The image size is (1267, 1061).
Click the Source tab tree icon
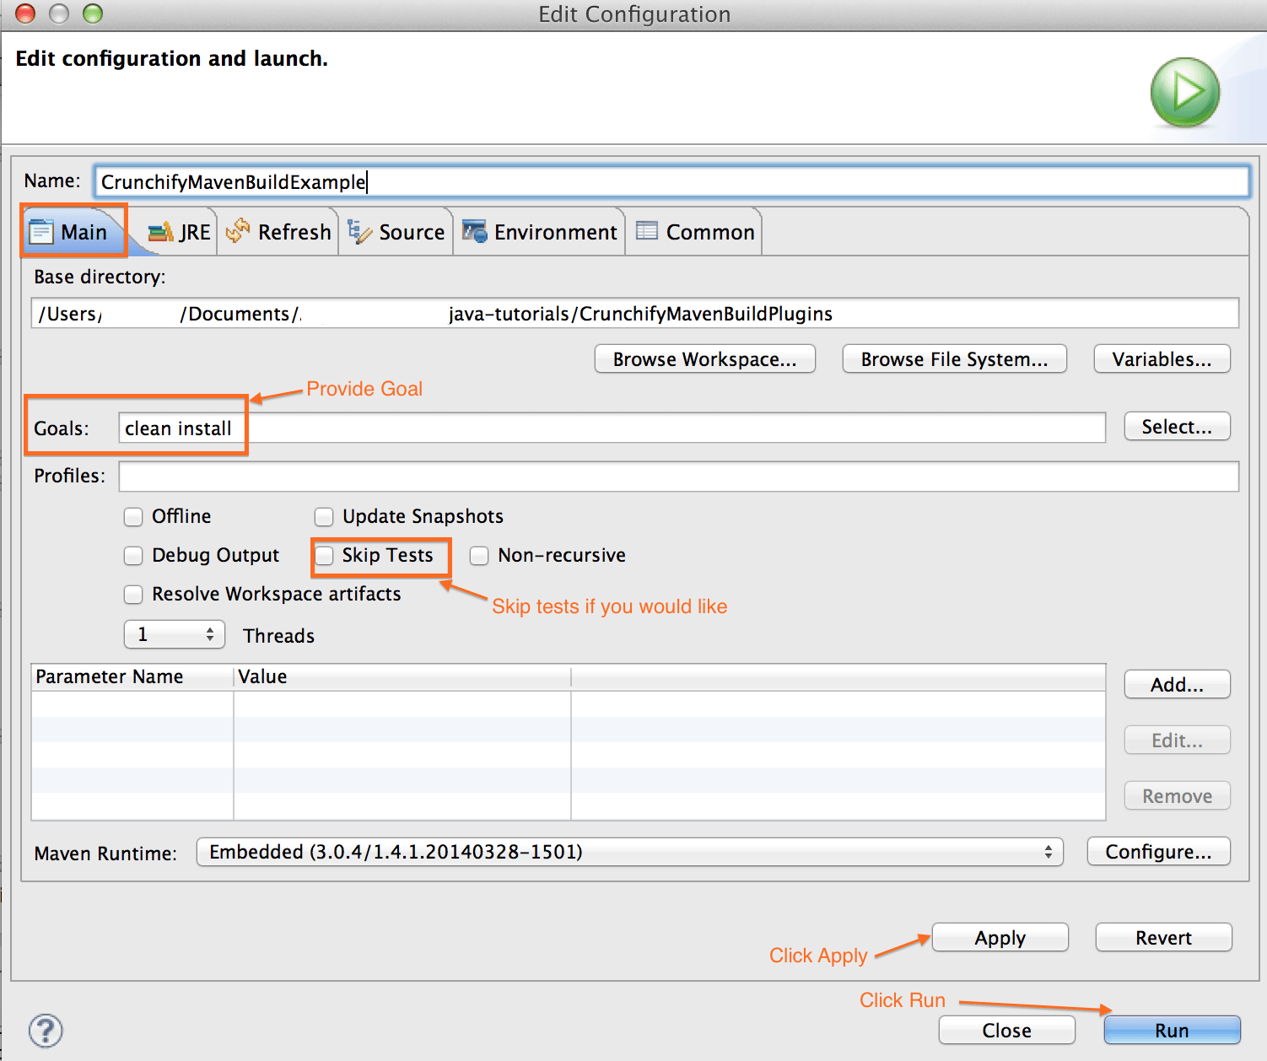[x=359, y=232]
